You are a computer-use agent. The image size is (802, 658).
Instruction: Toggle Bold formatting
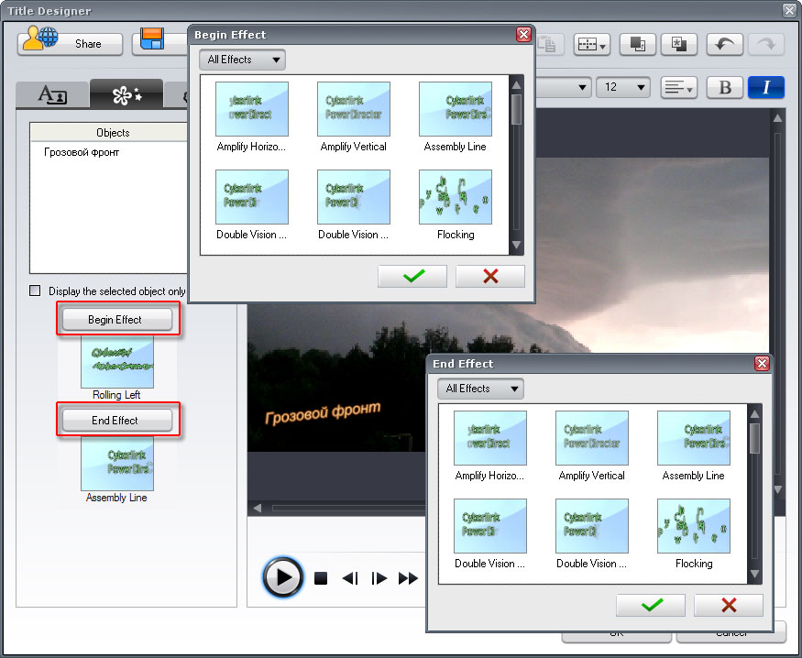(x=725, y=87)
